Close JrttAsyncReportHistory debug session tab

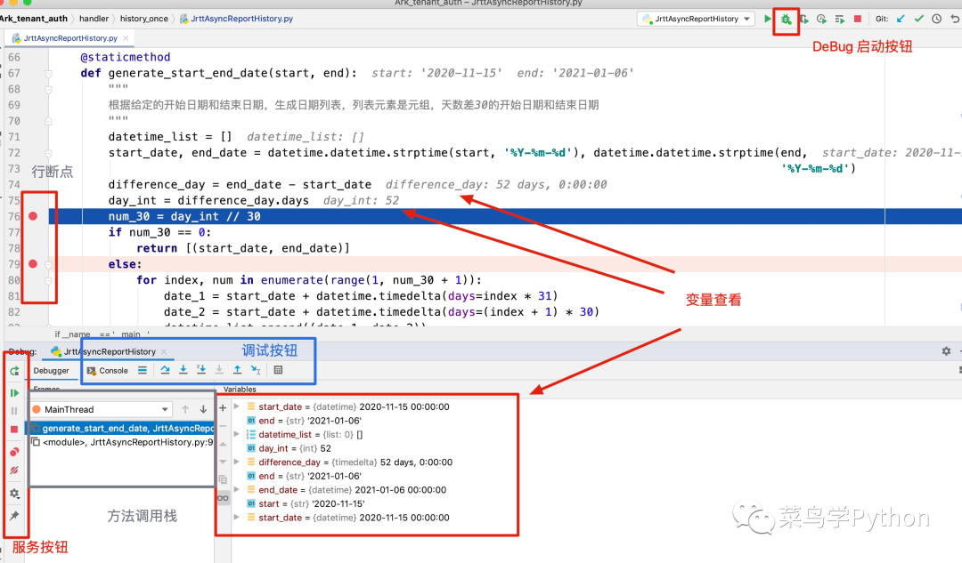[164, 351]
